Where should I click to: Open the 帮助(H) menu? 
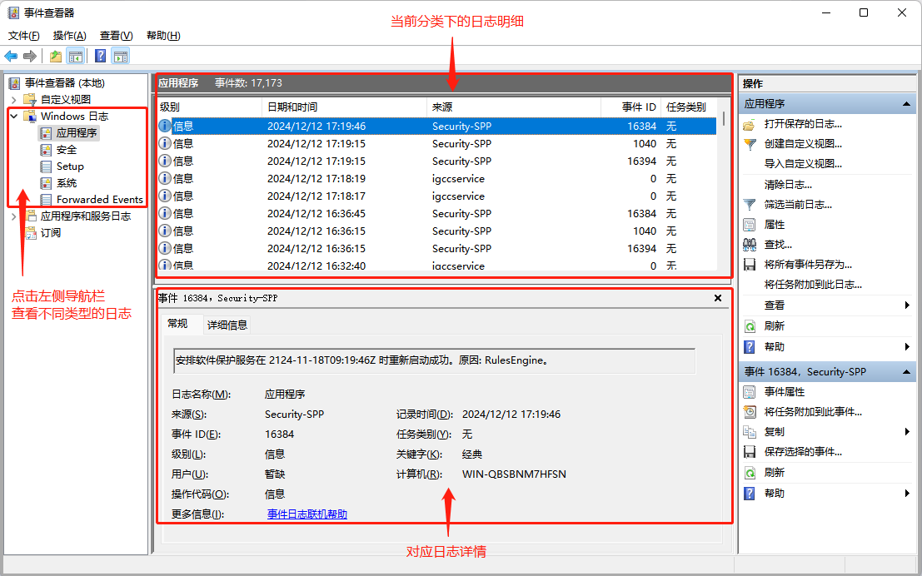(163, 36)
